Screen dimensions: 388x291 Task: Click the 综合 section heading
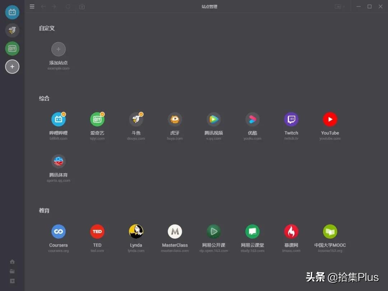coord(44,98)
